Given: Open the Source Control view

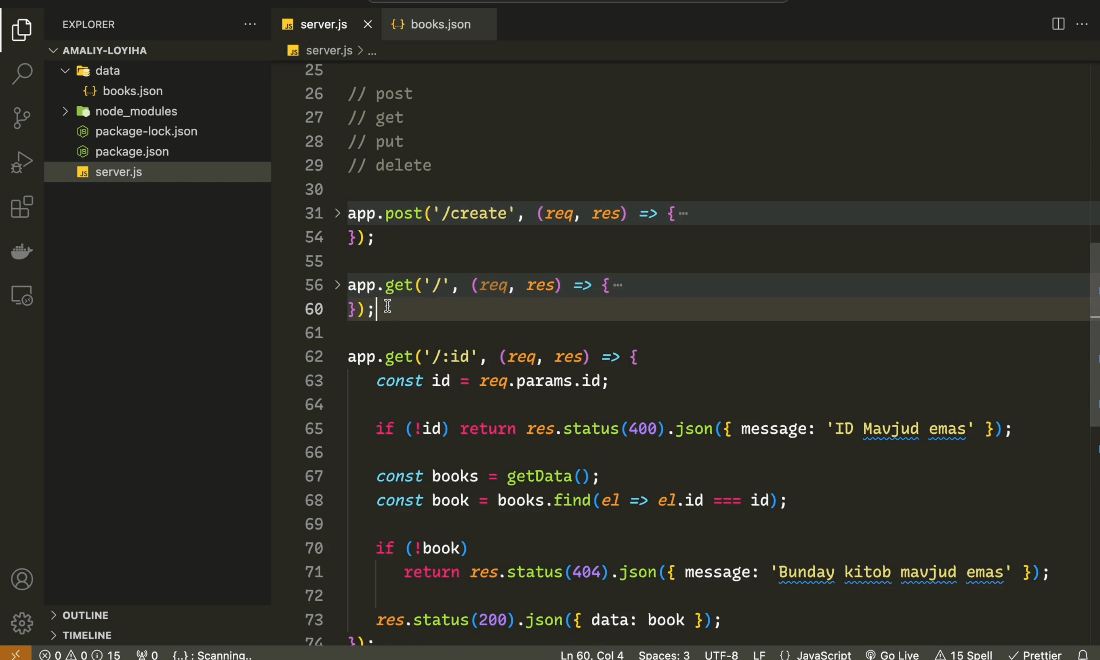Looking at the screenshot, I should [21, 118].
